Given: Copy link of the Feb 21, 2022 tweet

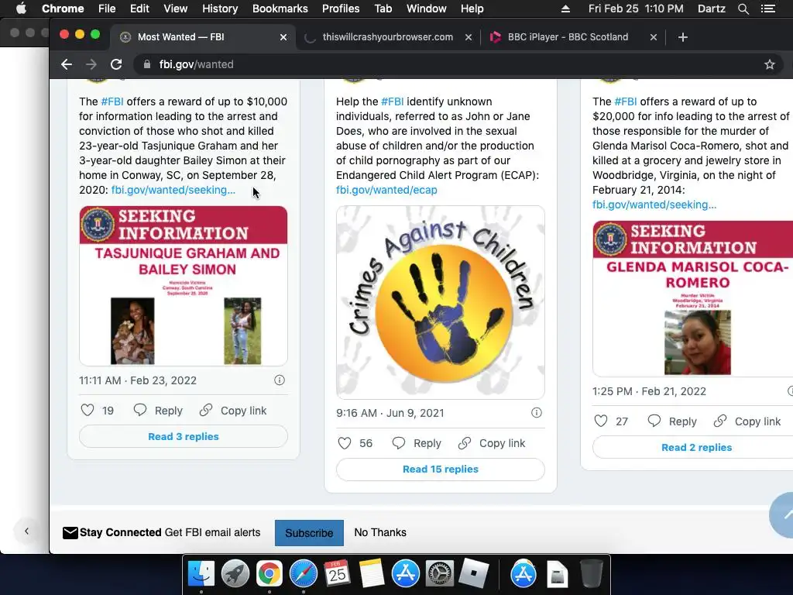Looking at the screenshot, I should pos(747,421).
